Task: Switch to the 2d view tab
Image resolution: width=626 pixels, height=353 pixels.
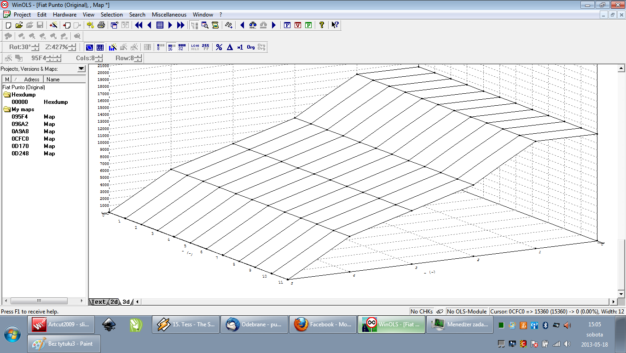Action: (114, 302)
